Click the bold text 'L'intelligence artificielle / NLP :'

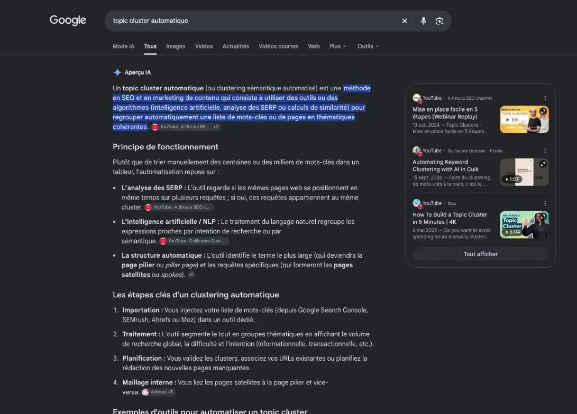point(170,221)
